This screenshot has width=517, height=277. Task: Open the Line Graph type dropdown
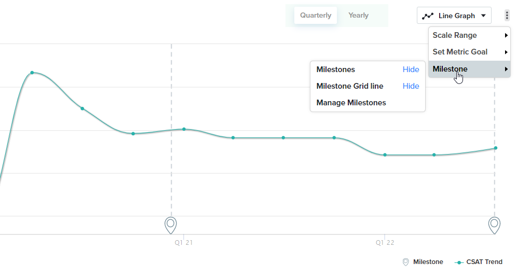click(x=454, y=16)
